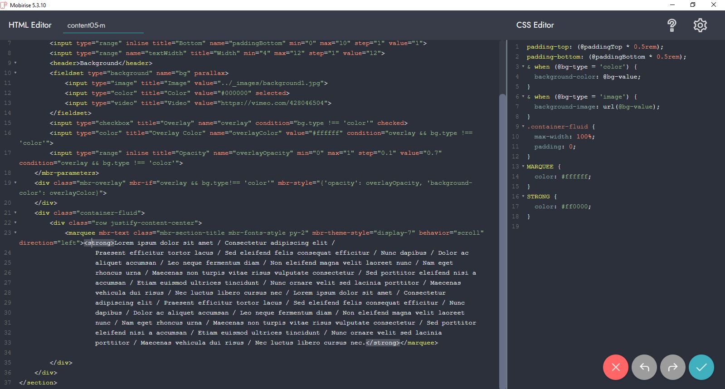Click the HTML editor vertical scrollbar
Viewport: 725px width, 389px height.
tap(502, 227)
